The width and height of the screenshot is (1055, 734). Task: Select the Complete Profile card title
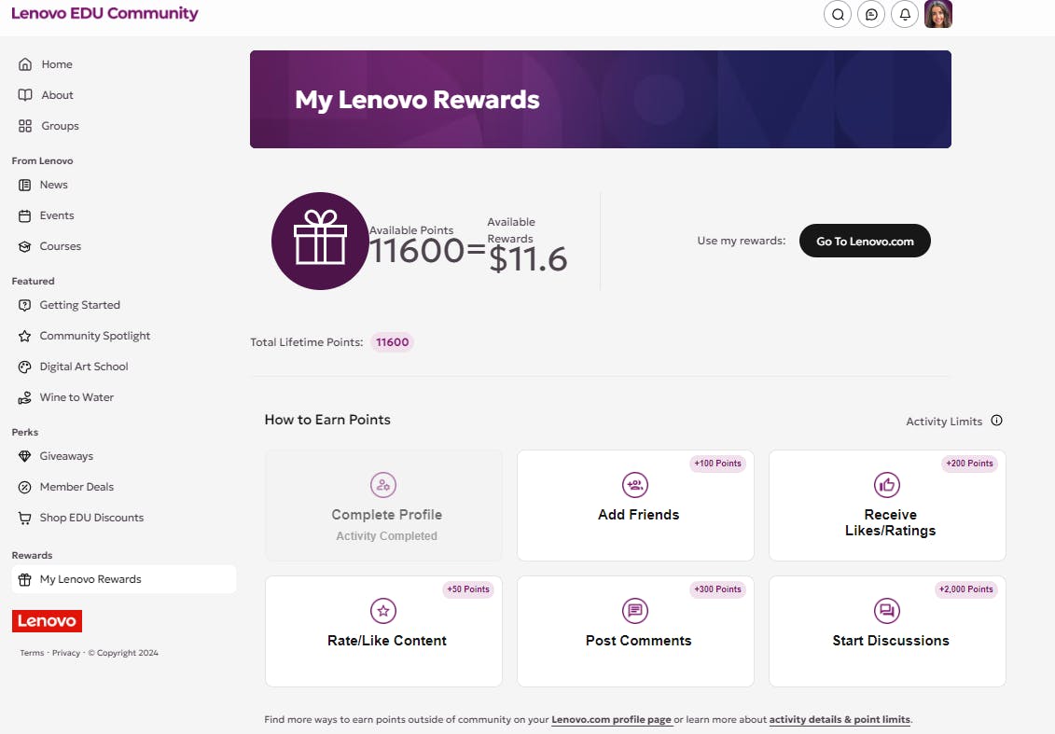point(387,515)
